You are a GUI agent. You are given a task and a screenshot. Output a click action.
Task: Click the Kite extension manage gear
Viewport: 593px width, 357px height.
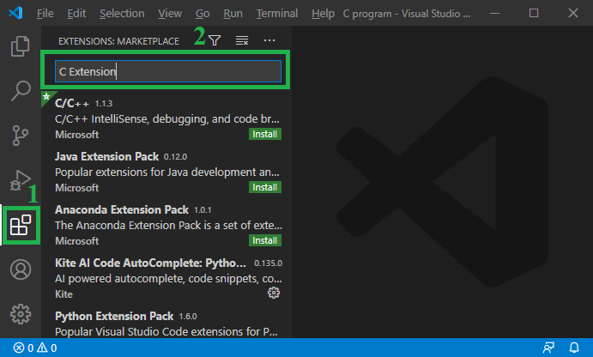click(274, 293)
